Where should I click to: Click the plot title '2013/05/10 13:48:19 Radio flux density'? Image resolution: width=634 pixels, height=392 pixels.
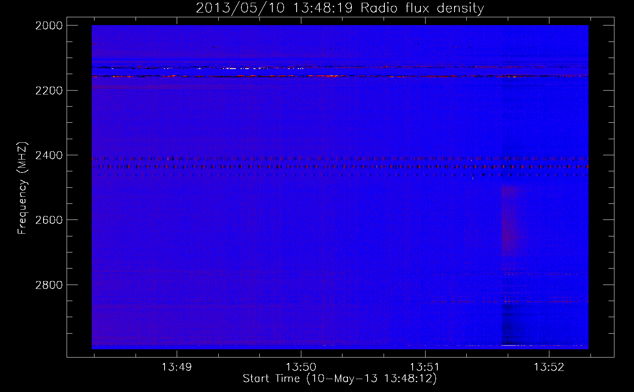click(340, 8)
